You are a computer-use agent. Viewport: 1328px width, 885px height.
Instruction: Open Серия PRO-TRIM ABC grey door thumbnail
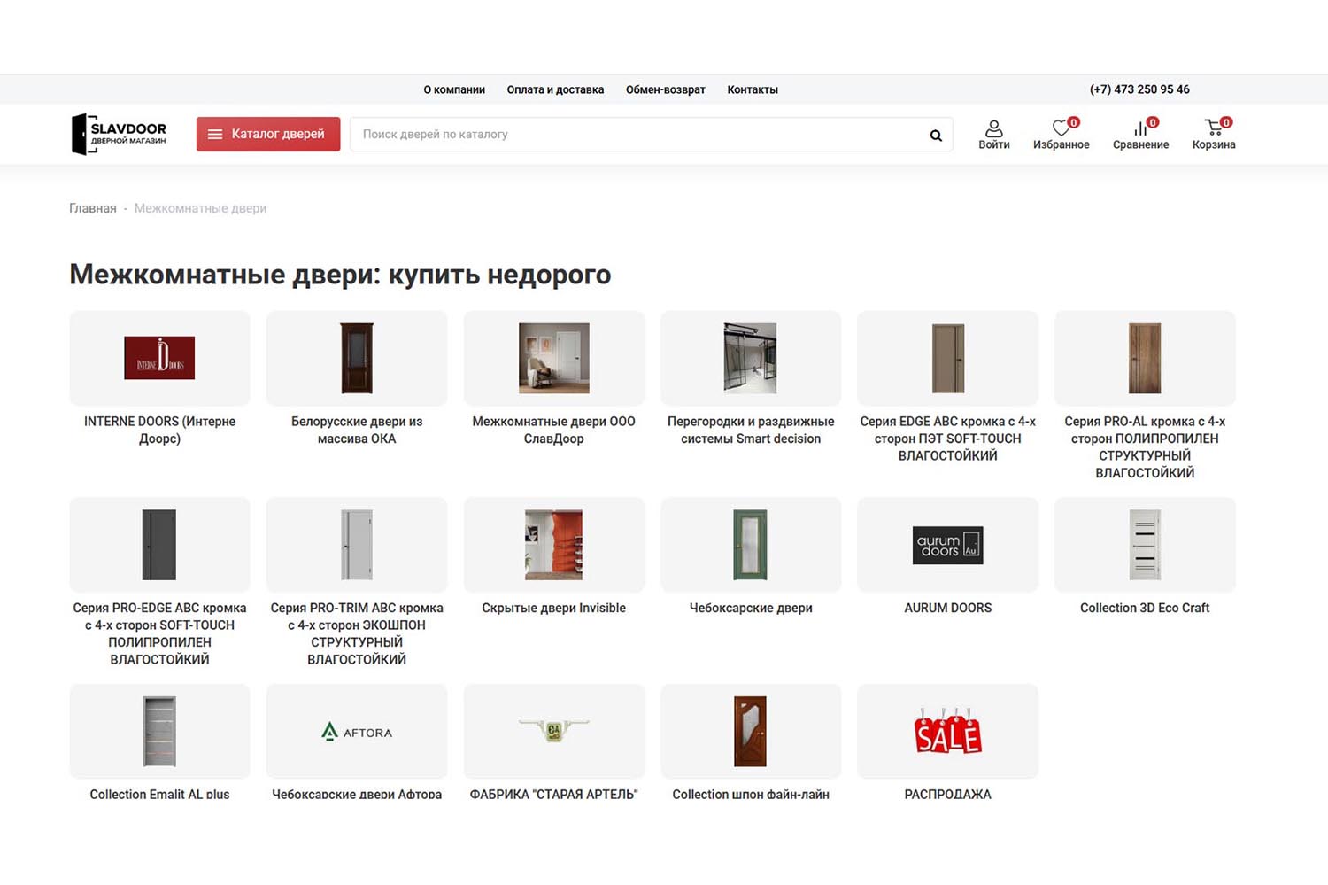pyautogui.click(x=357, y=545)
